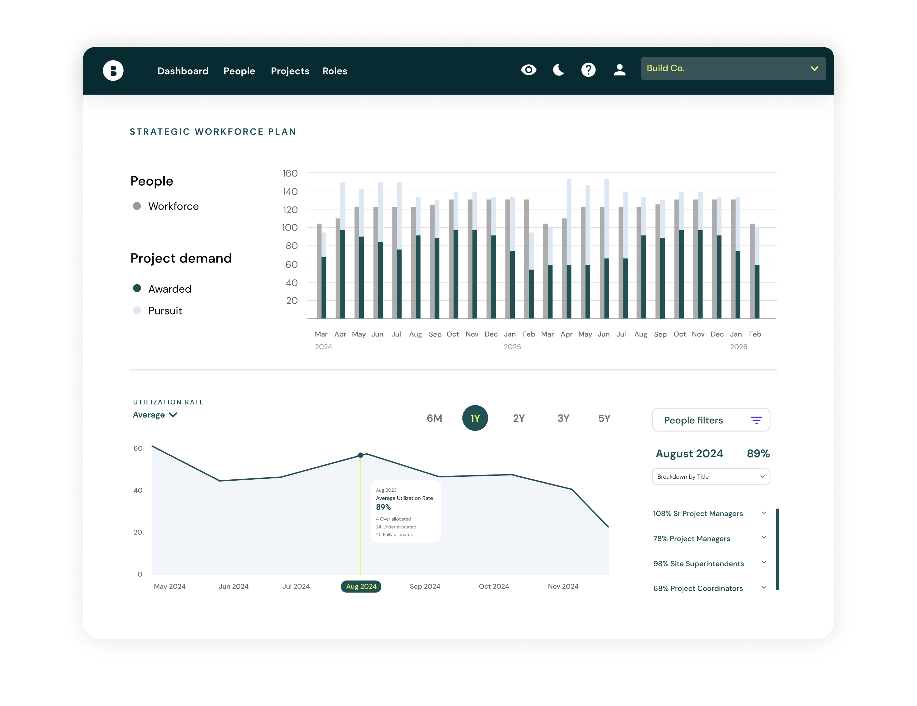The width and height of the screenshot is (917, 706).
Task: Open the Projects menu item
Action: tap(290, 71)
